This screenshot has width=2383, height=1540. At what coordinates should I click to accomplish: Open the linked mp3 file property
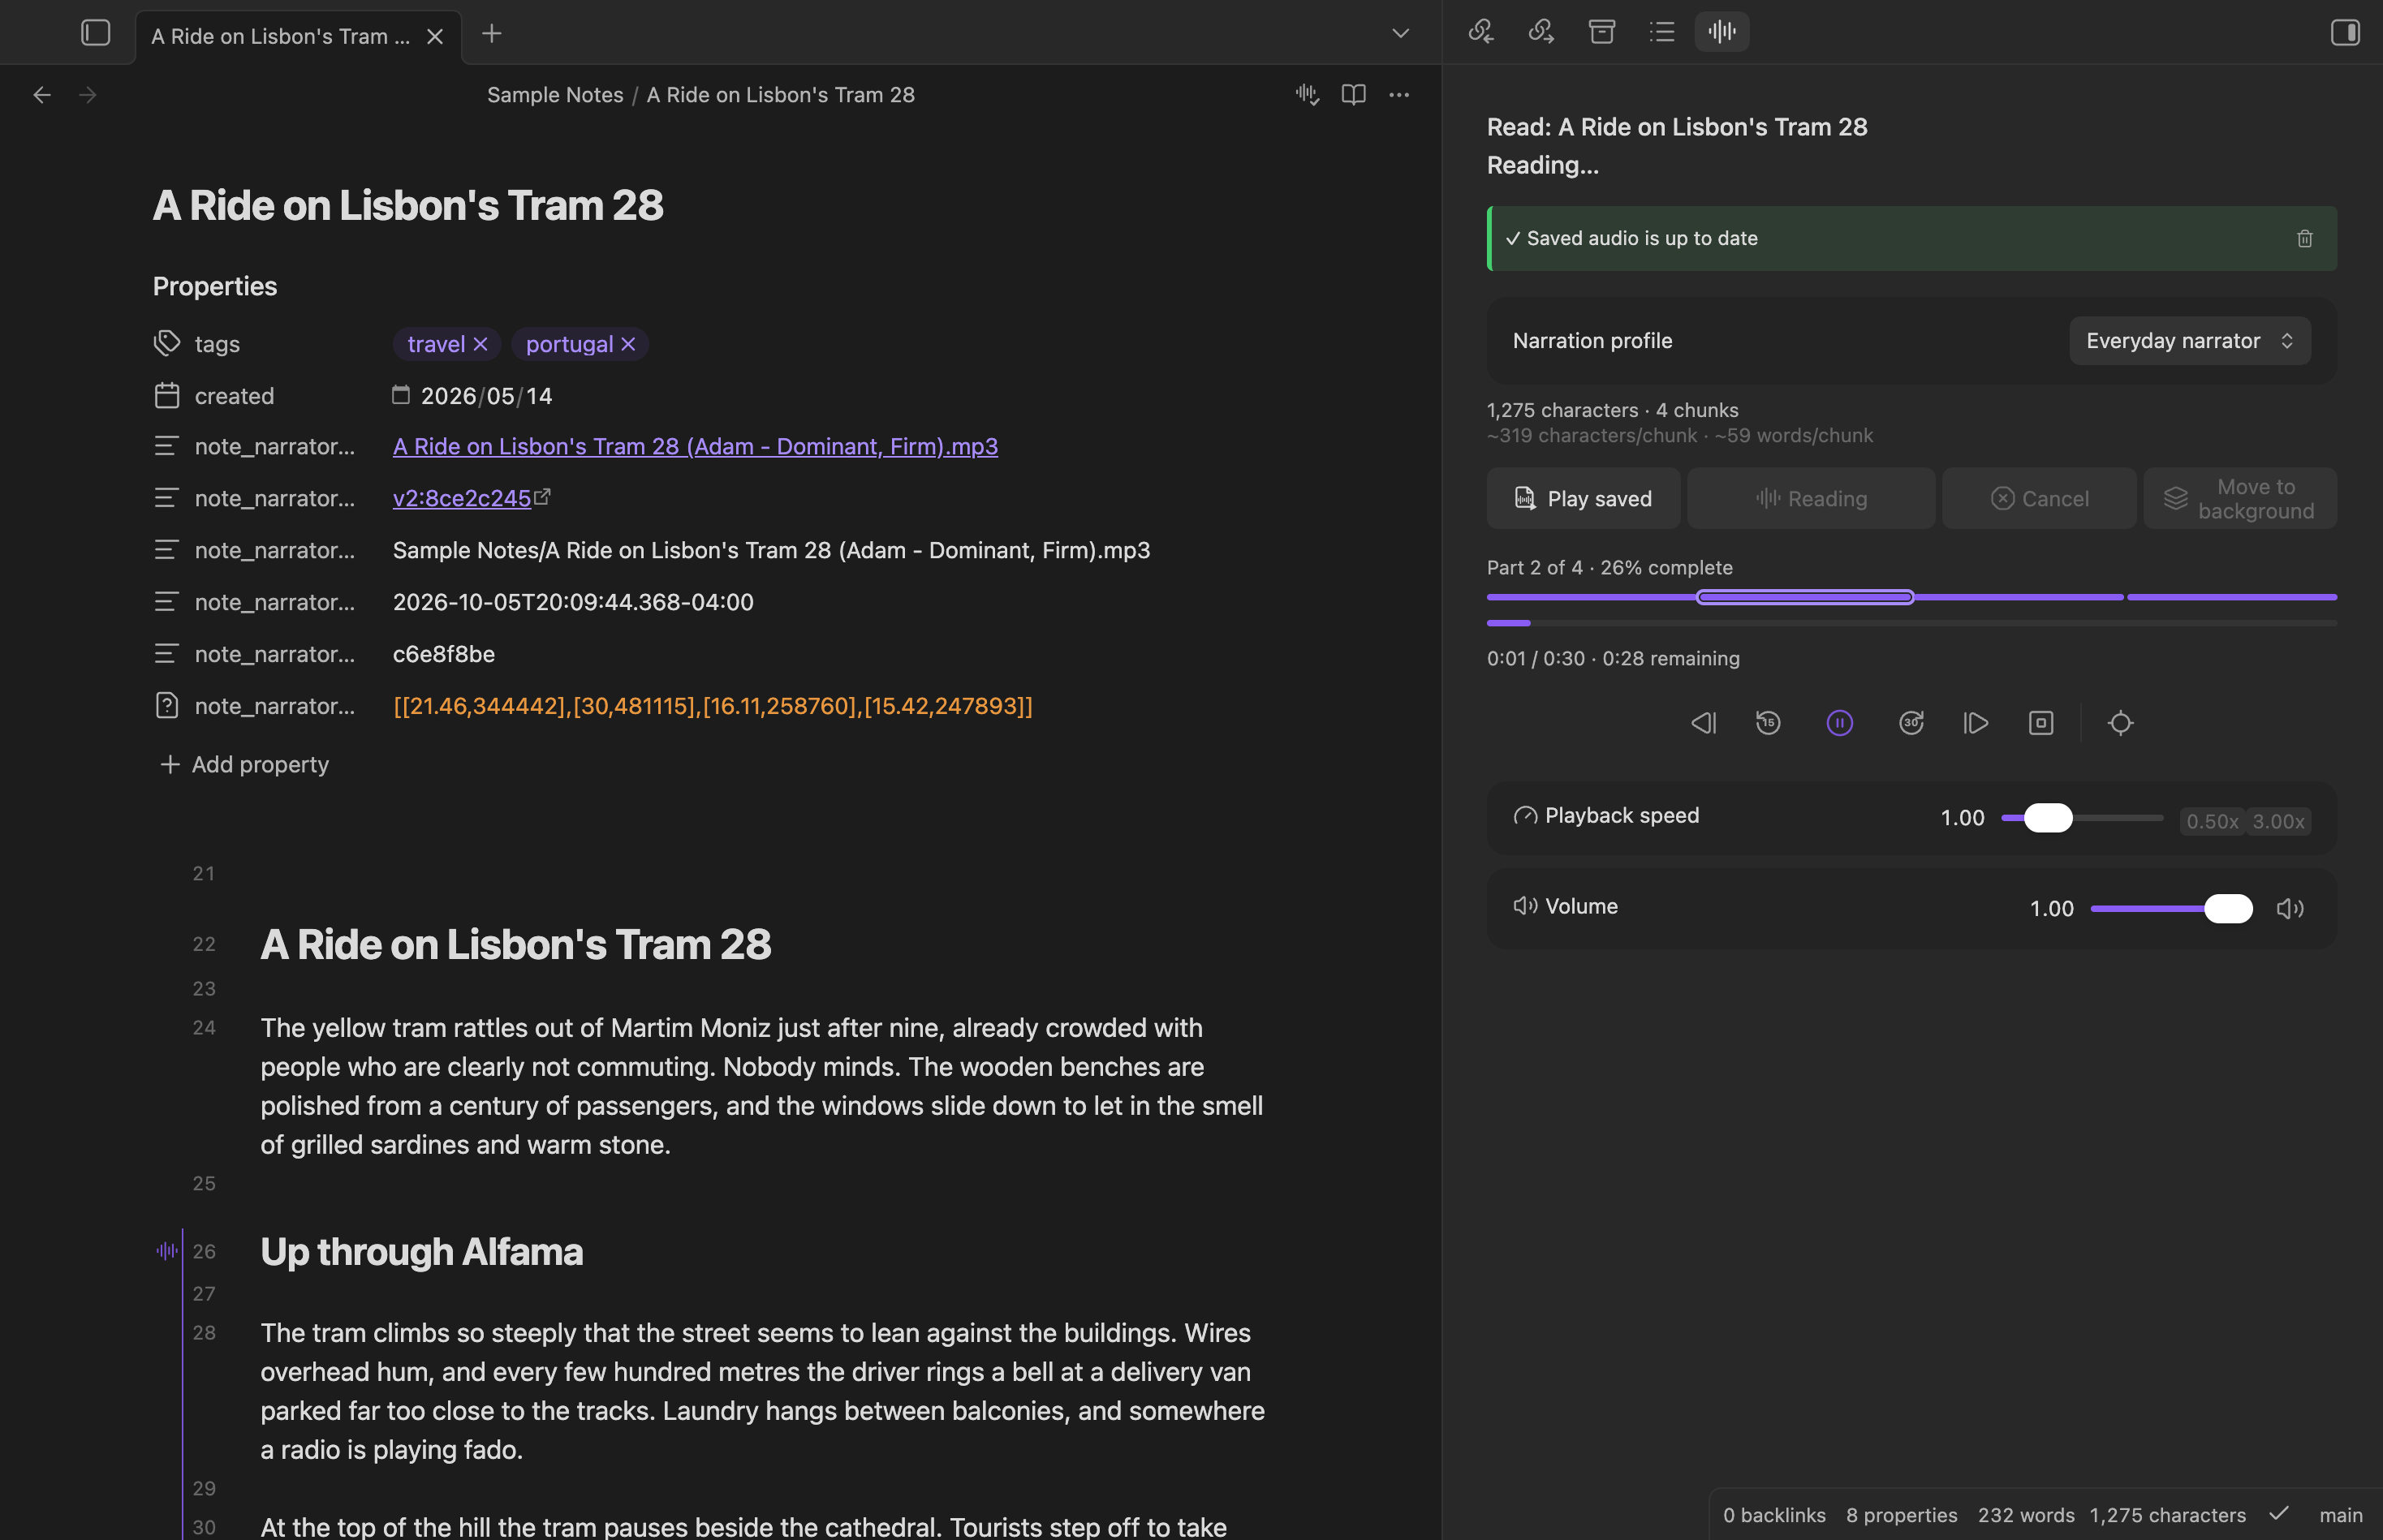(x=696, y=446)
